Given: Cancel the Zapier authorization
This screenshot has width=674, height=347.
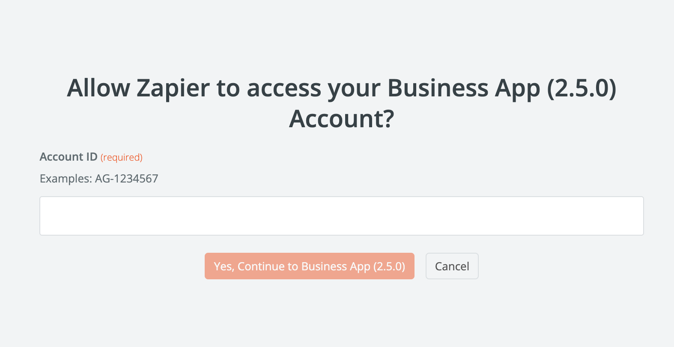Looking at the screenshot, I should pyautogui.click(x=452, y=266).
